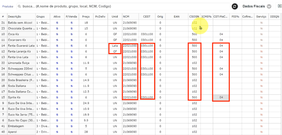282x135 pixels.
Task: Click the CEST column header
Action: (x=147, y=16)
